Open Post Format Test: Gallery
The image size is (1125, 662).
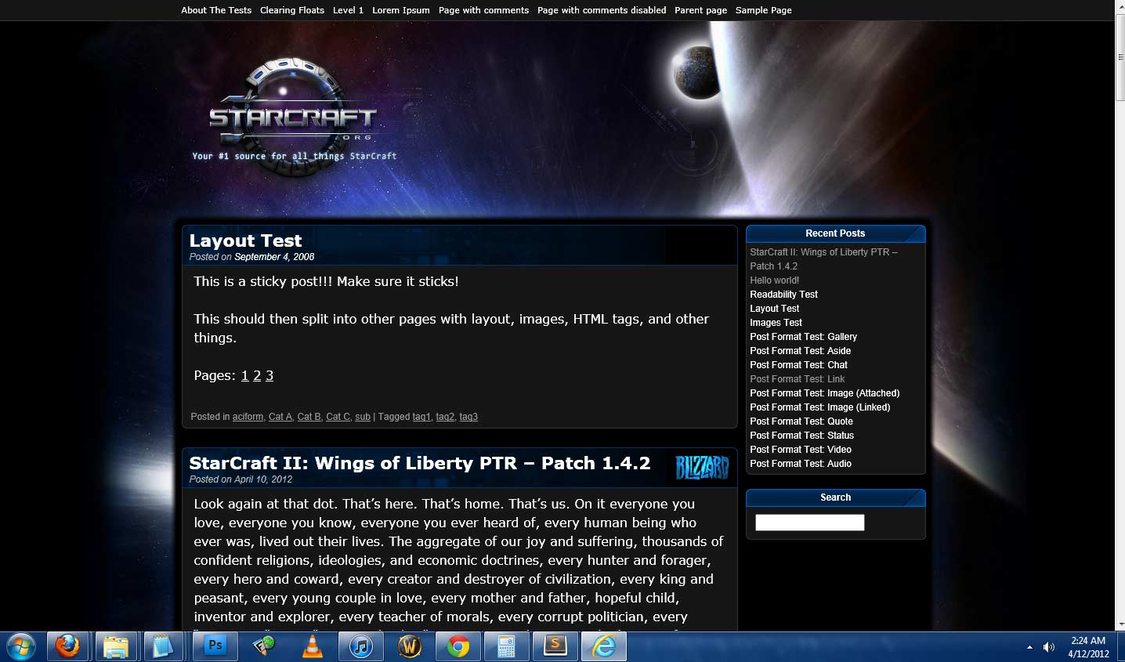pyautogui.click(x=804, y=337)
